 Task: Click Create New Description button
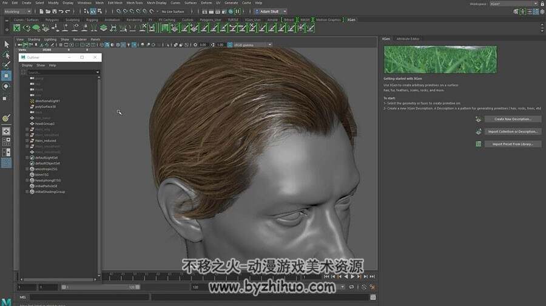(x=513, y=119)
